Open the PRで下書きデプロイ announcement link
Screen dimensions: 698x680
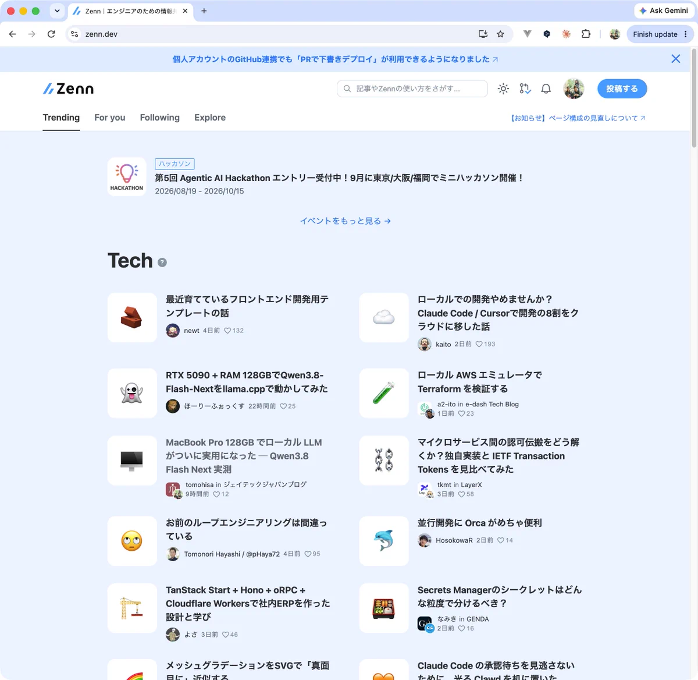coord(335,59)
